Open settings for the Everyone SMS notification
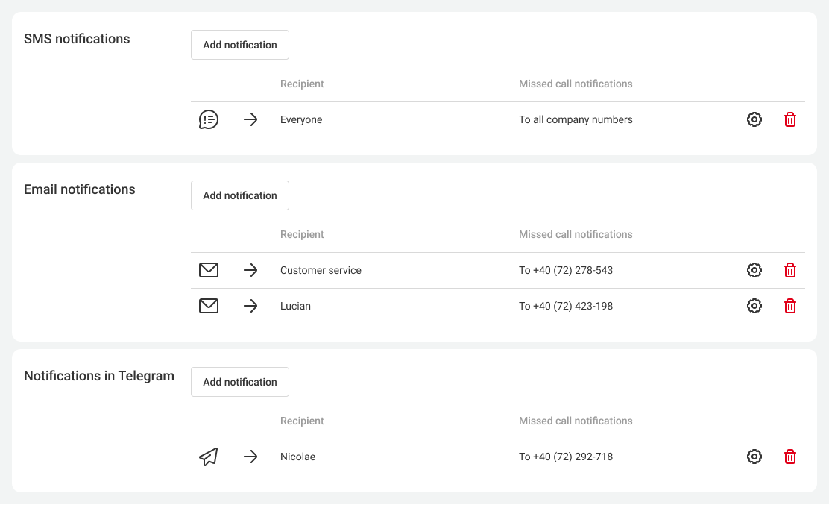This screenshot has width=829, height=505. 754,119
